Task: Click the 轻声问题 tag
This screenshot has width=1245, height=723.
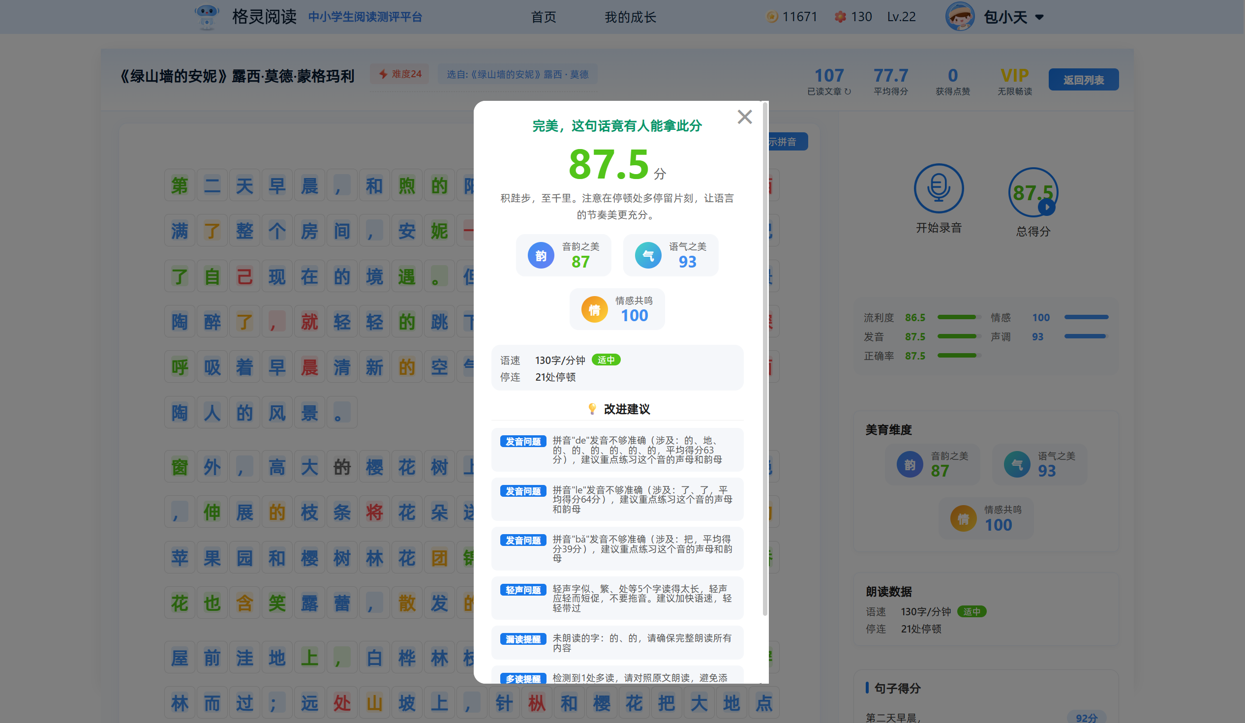Action: point(523,590)
